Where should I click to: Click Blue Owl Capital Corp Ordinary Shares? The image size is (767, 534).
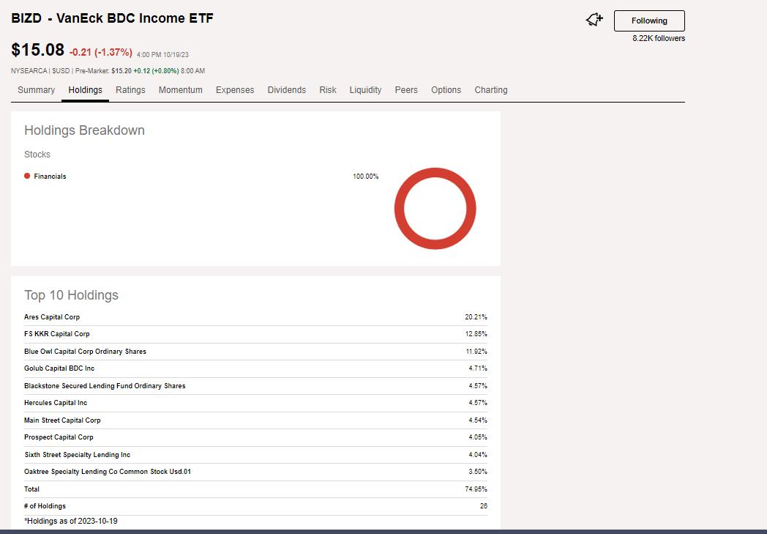point(85,352)
